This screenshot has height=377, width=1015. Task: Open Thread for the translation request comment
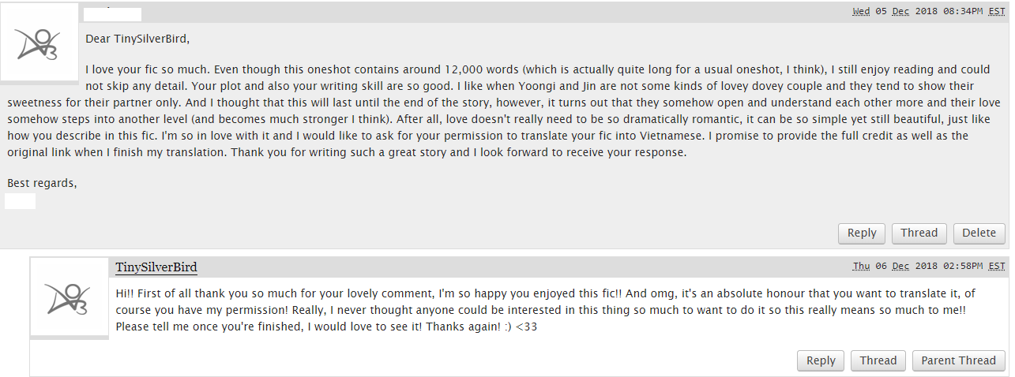919,233
